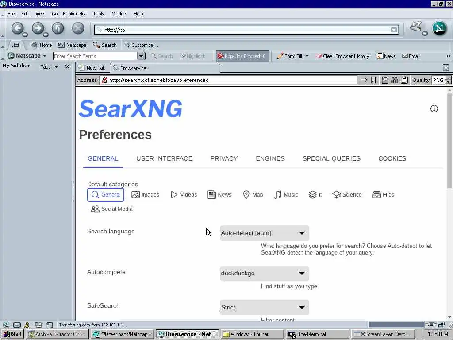Toggle the Music default category

(286, 195)
